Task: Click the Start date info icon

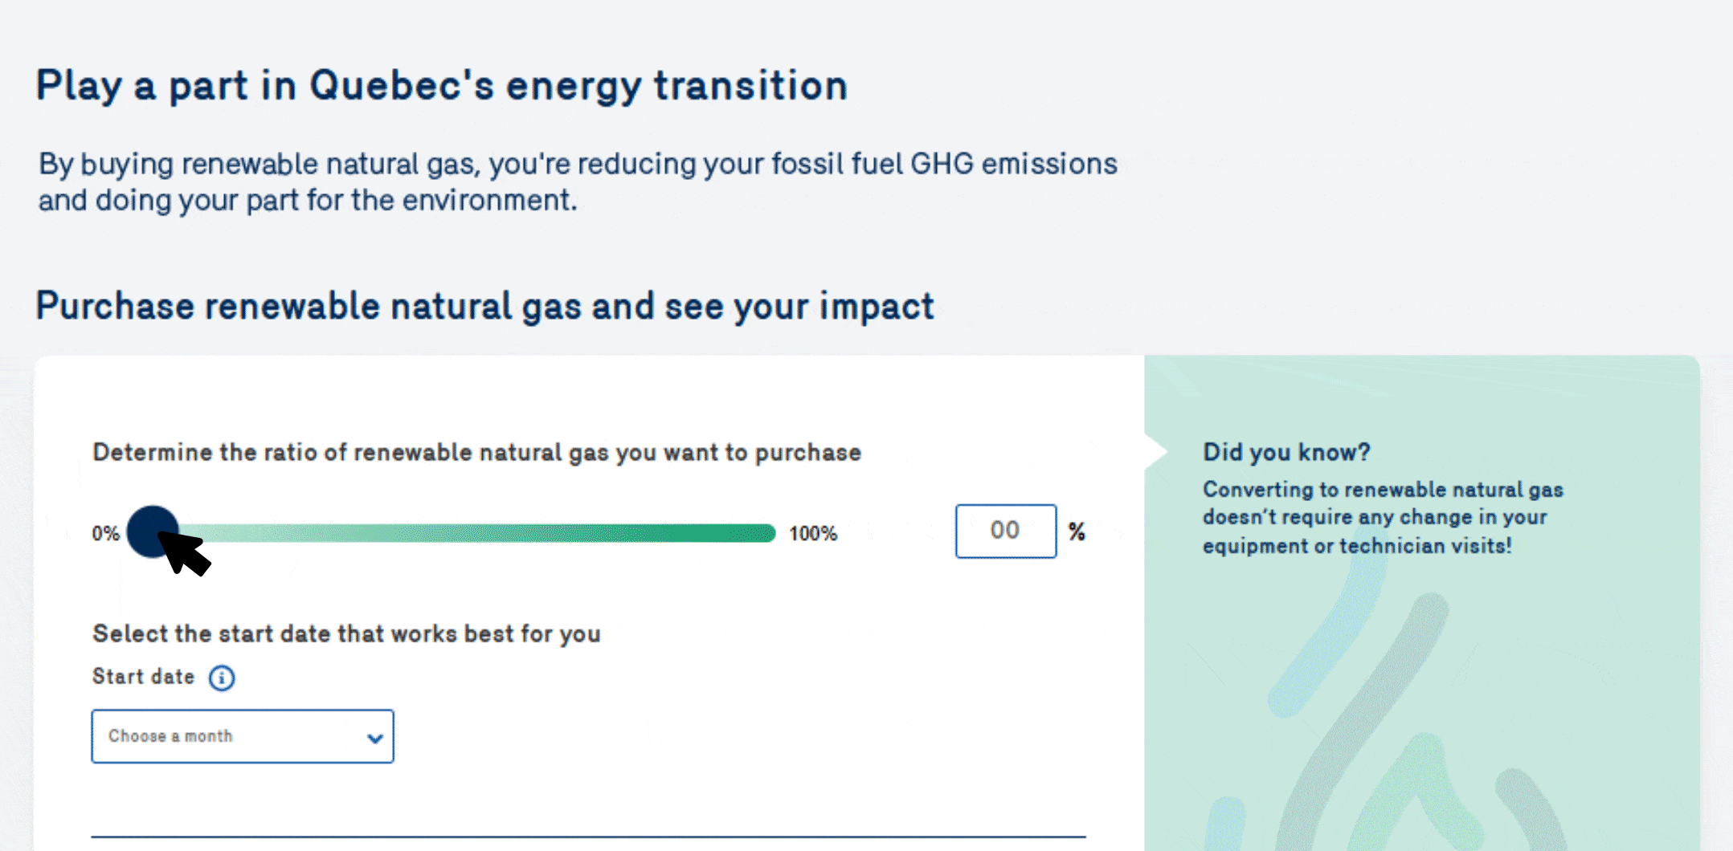Action: pyautogui.click(x=222, y=678)
